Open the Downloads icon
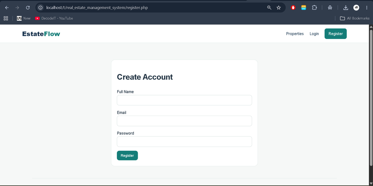The width and height of the screenshot is (373, 186). (x=346, y=8)
